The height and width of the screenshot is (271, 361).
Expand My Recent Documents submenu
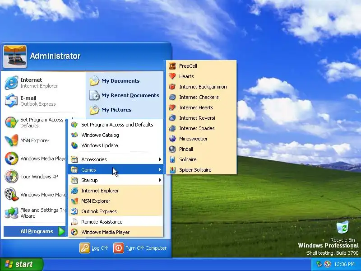tap(125, 95)
